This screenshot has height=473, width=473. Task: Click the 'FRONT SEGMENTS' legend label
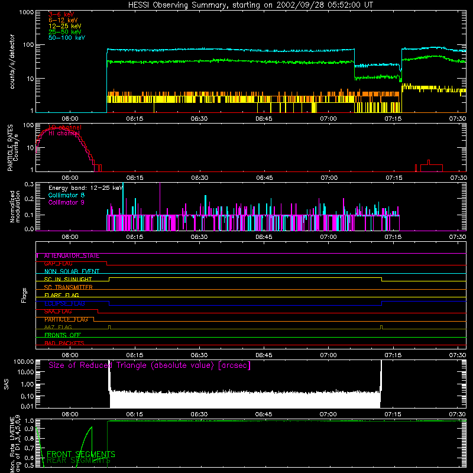click(81, 454)
